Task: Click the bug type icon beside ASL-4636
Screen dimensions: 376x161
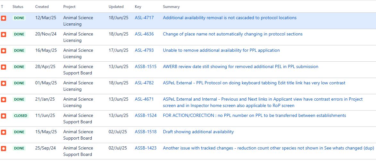Action: [x=3, y=34]
